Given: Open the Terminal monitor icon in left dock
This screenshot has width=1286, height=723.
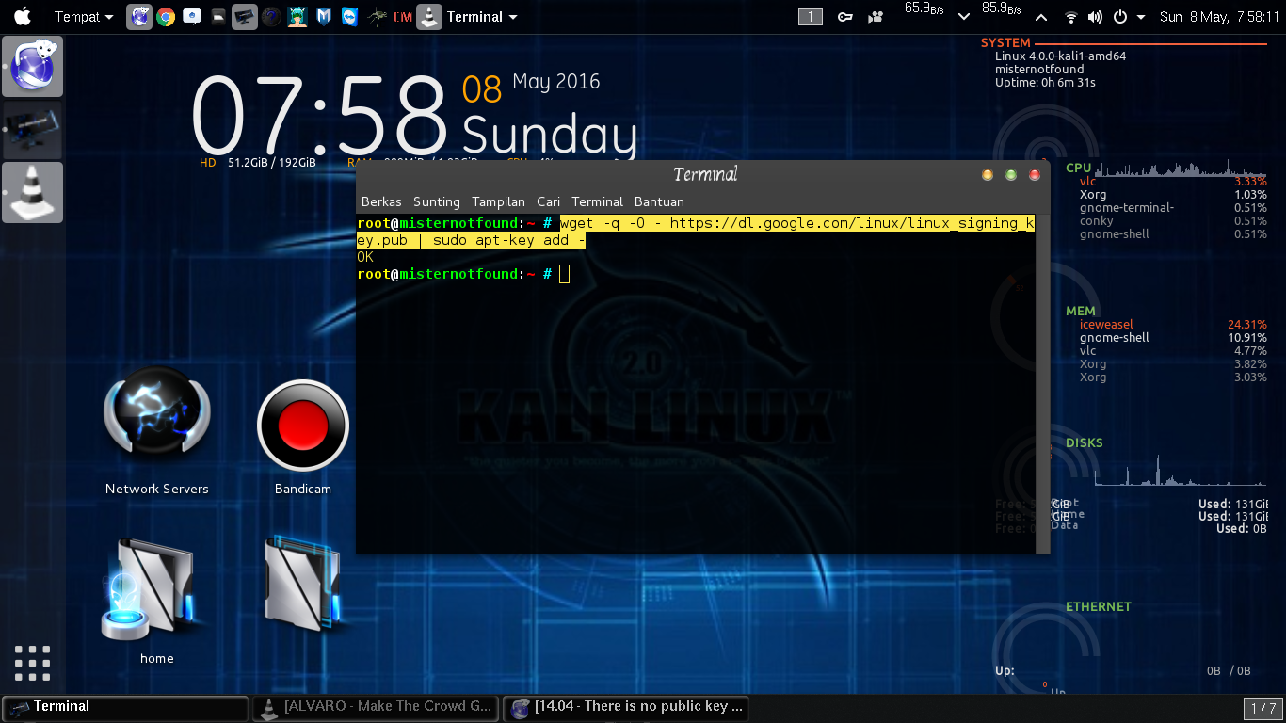Looking at the screenshot, I should click(x=33, y=130).
